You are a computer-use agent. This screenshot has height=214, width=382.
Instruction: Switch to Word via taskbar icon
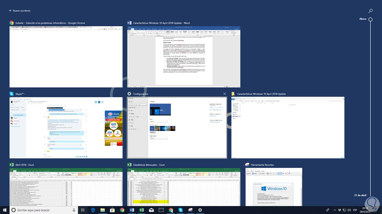click(132, 210)
